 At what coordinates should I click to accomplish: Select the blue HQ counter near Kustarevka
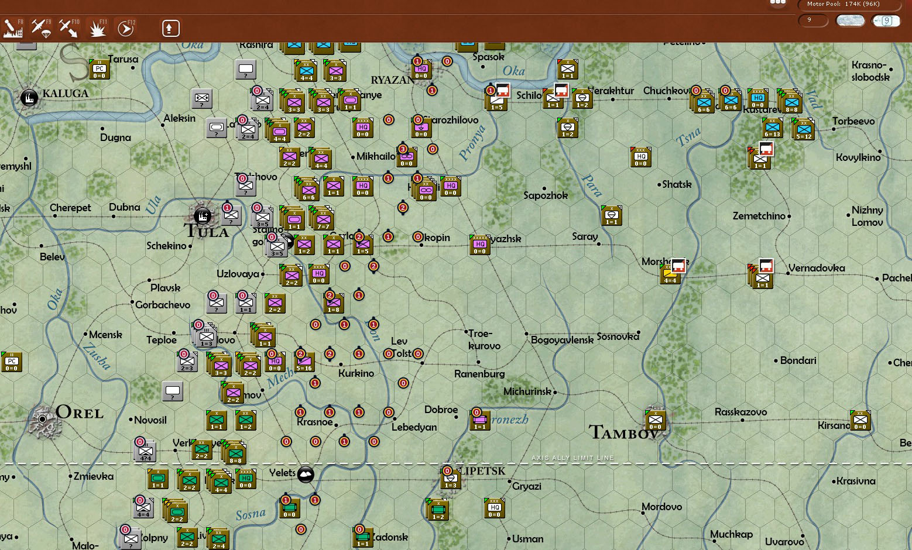tap(758, 98)
